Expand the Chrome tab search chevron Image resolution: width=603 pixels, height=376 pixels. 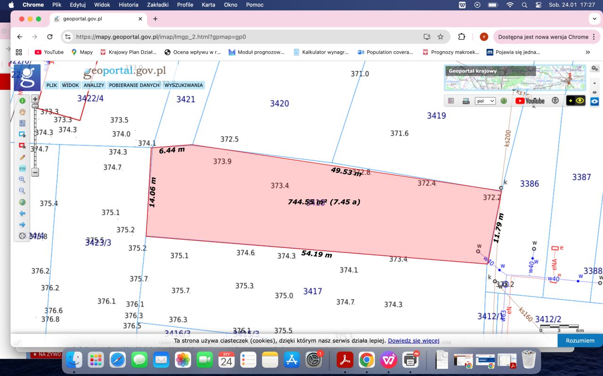pos(594,19)
